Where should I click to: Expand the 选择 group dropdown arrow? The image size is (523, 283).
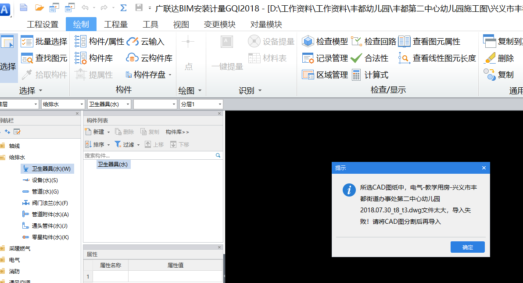[x=41, y=90]
